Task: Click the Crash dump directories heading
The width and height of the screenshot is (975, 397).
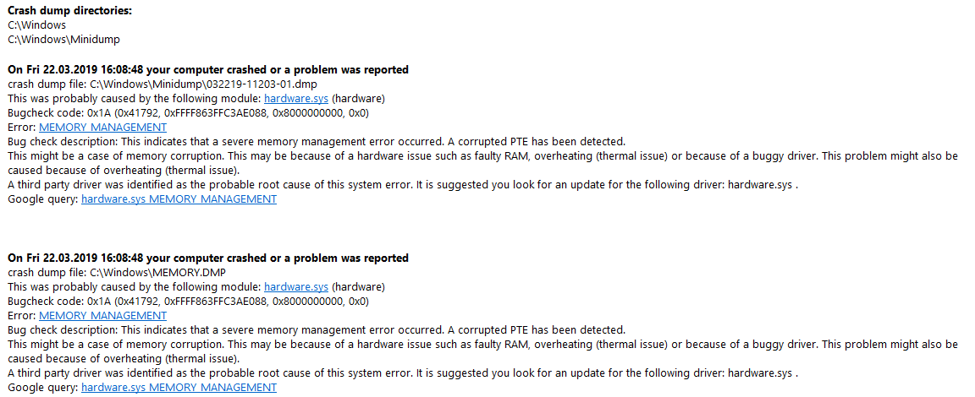Action: point(69,11)
